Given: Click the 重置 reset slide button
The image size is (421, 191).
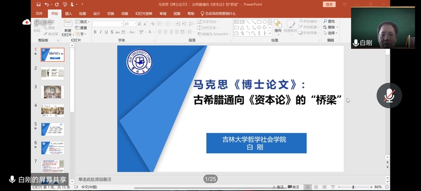Looking at the screenshot, I should coord(82,28).
